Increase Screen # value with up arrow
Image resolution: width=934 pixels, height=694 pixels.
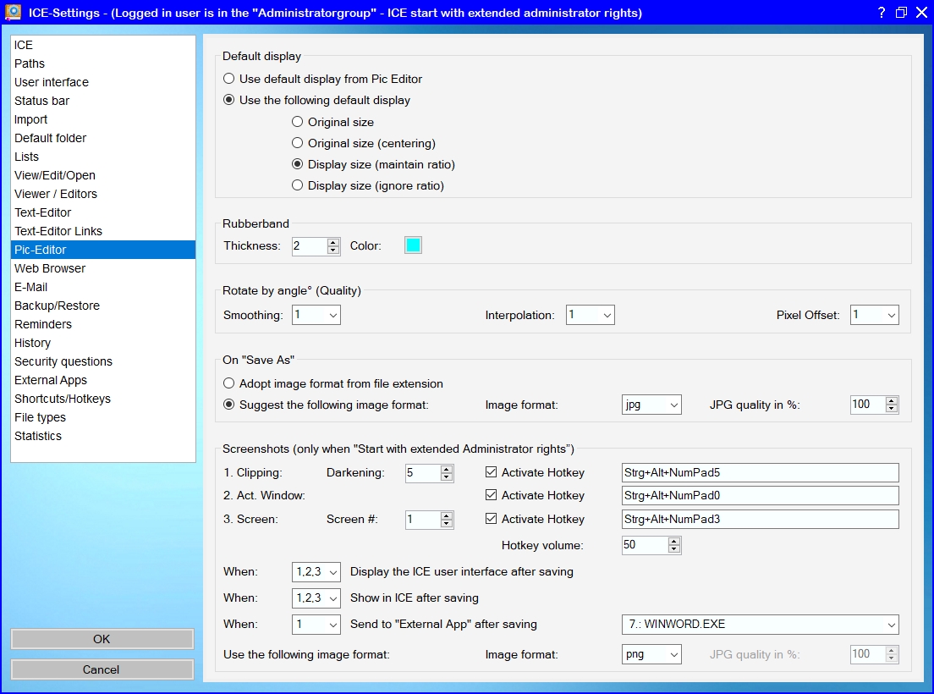click(x=447, y=515)
